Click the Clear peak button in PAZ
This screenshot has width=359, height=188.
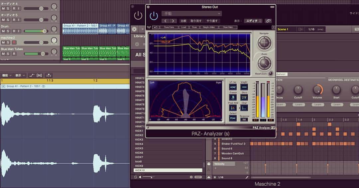[244, 108]
